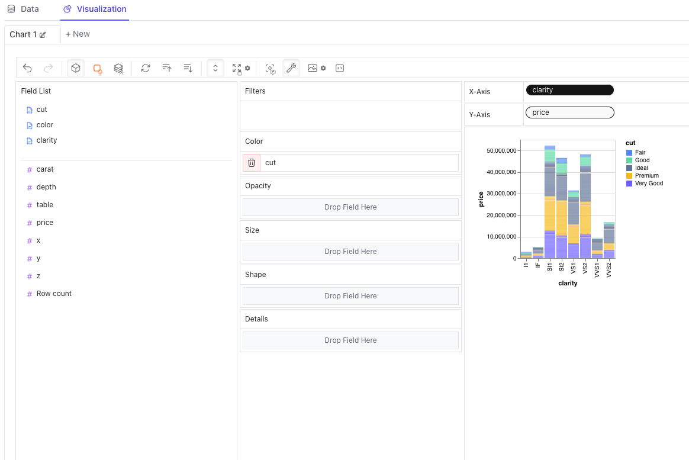Open the orange mark type selector
689x460 pixels.
pos(98,69)
